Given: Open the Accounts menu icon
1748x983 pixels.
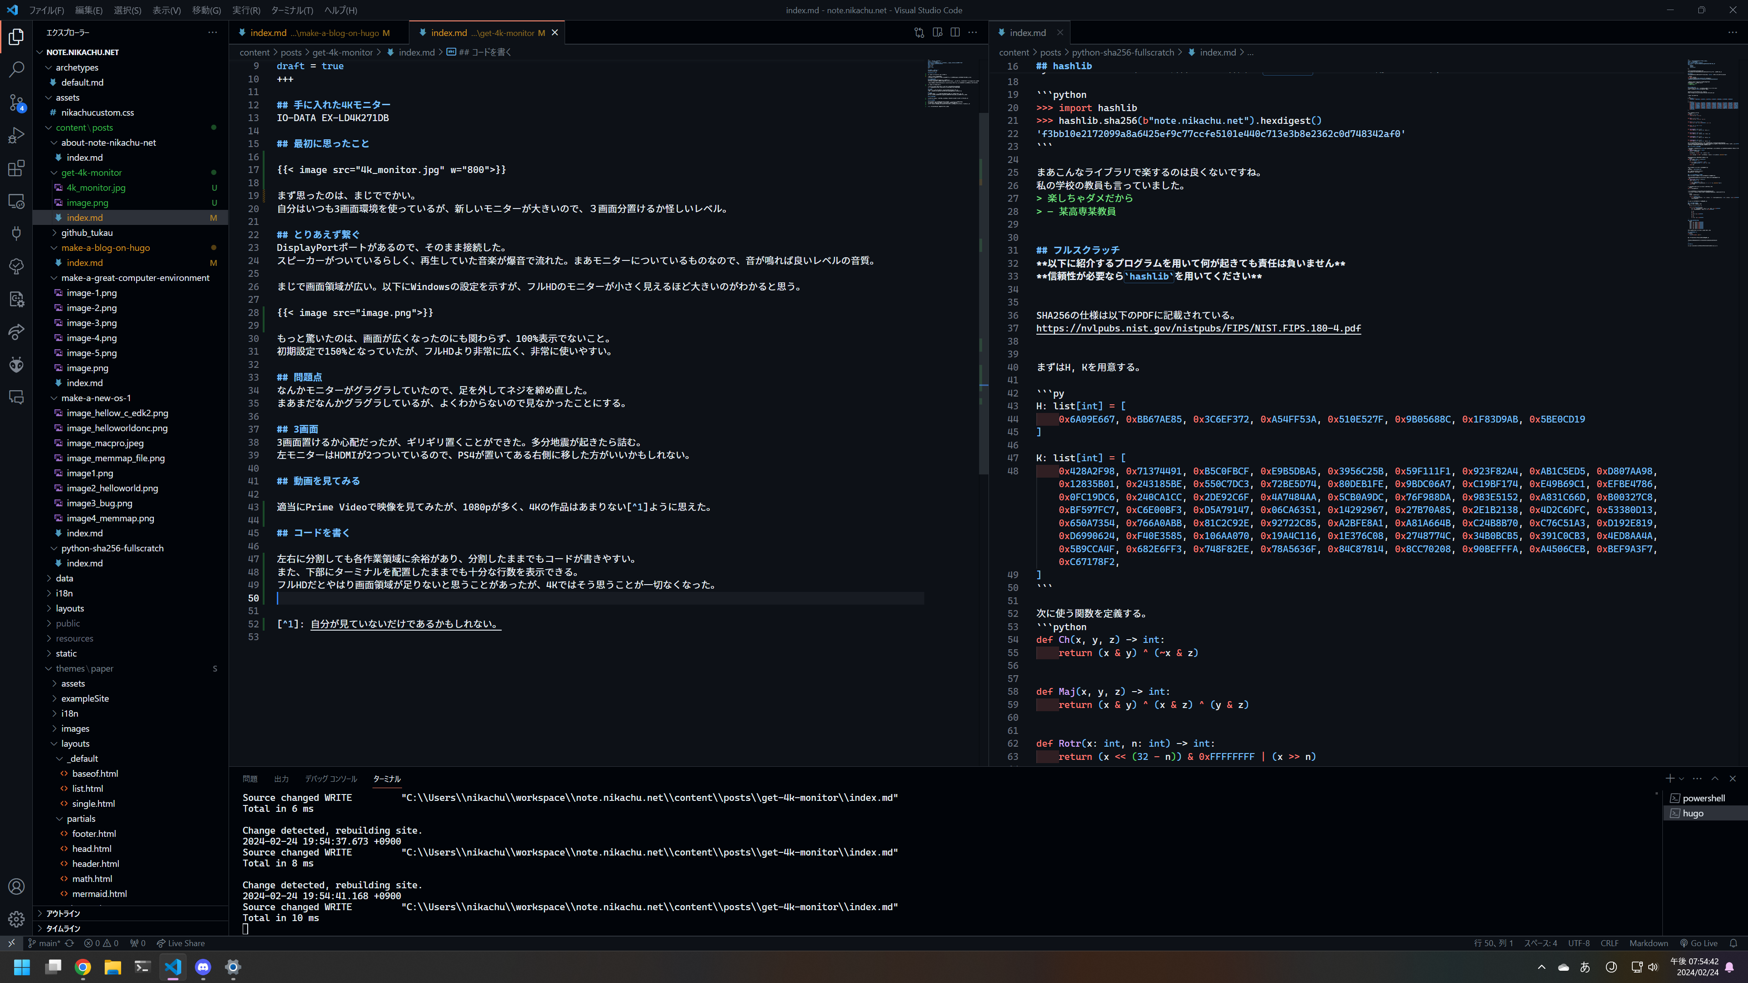Looking at the screenshot, I should pos(16,886).
